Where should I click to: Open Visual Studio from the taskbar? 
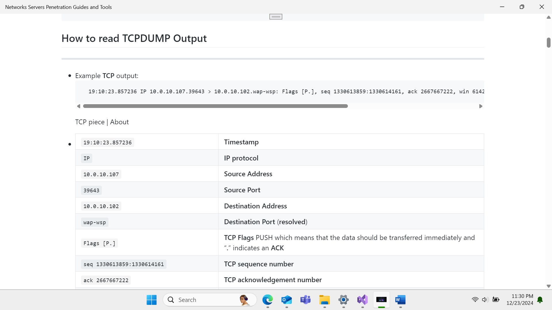[x=362, y=300]
